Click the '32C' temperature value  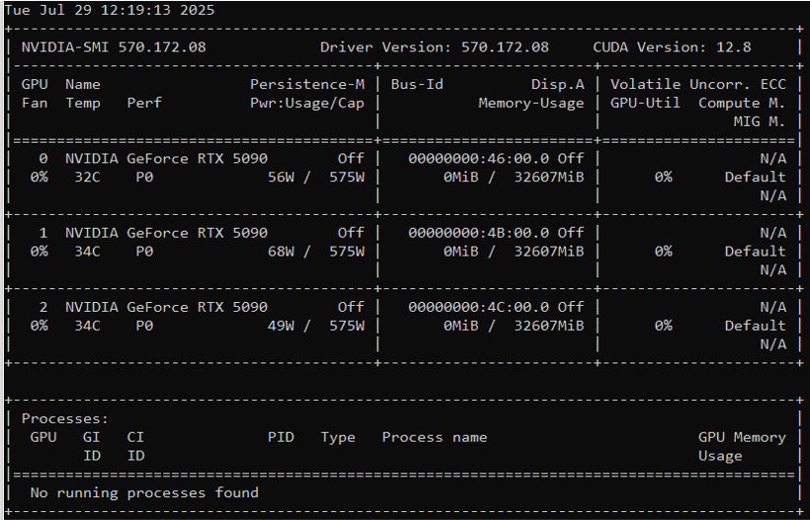pos(87,178)
